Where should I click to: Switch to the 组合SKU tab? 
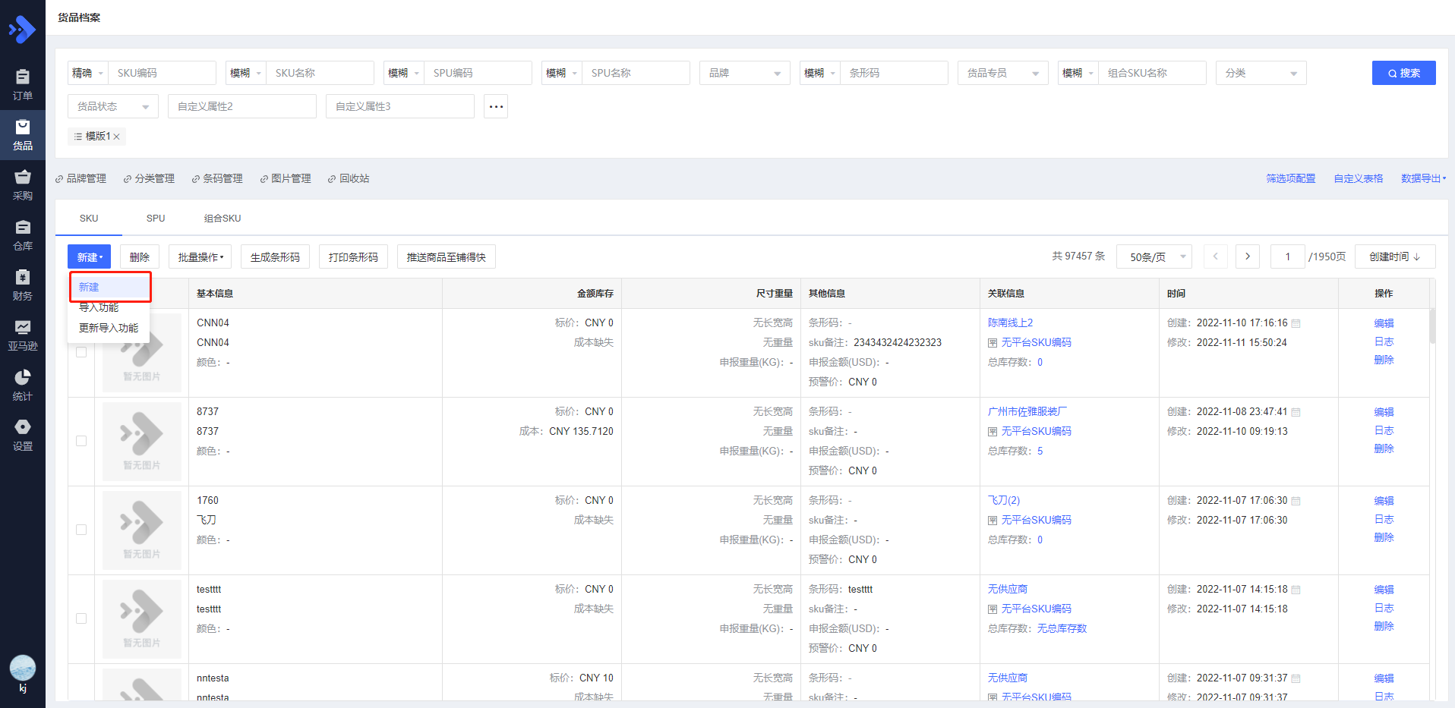223,219
